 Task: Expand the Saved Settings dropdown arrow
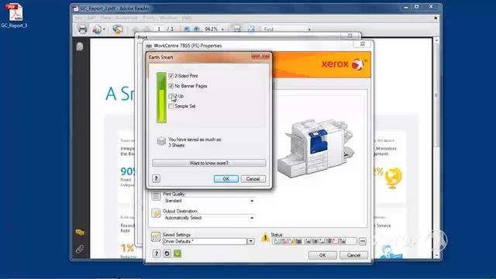pos(250,241)
